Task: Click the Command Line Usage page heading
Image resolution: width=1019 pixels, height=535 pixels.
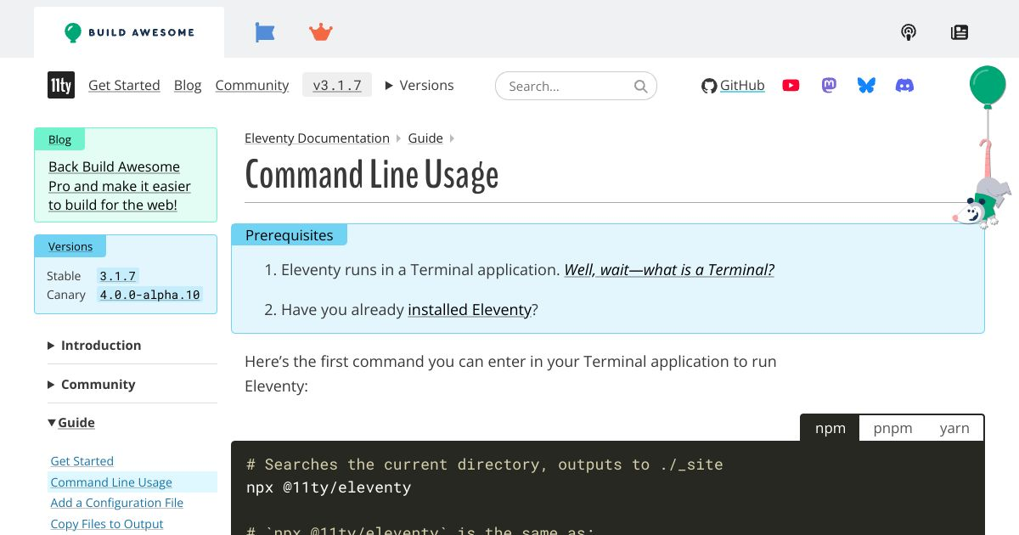Action: tap(372, 175)
